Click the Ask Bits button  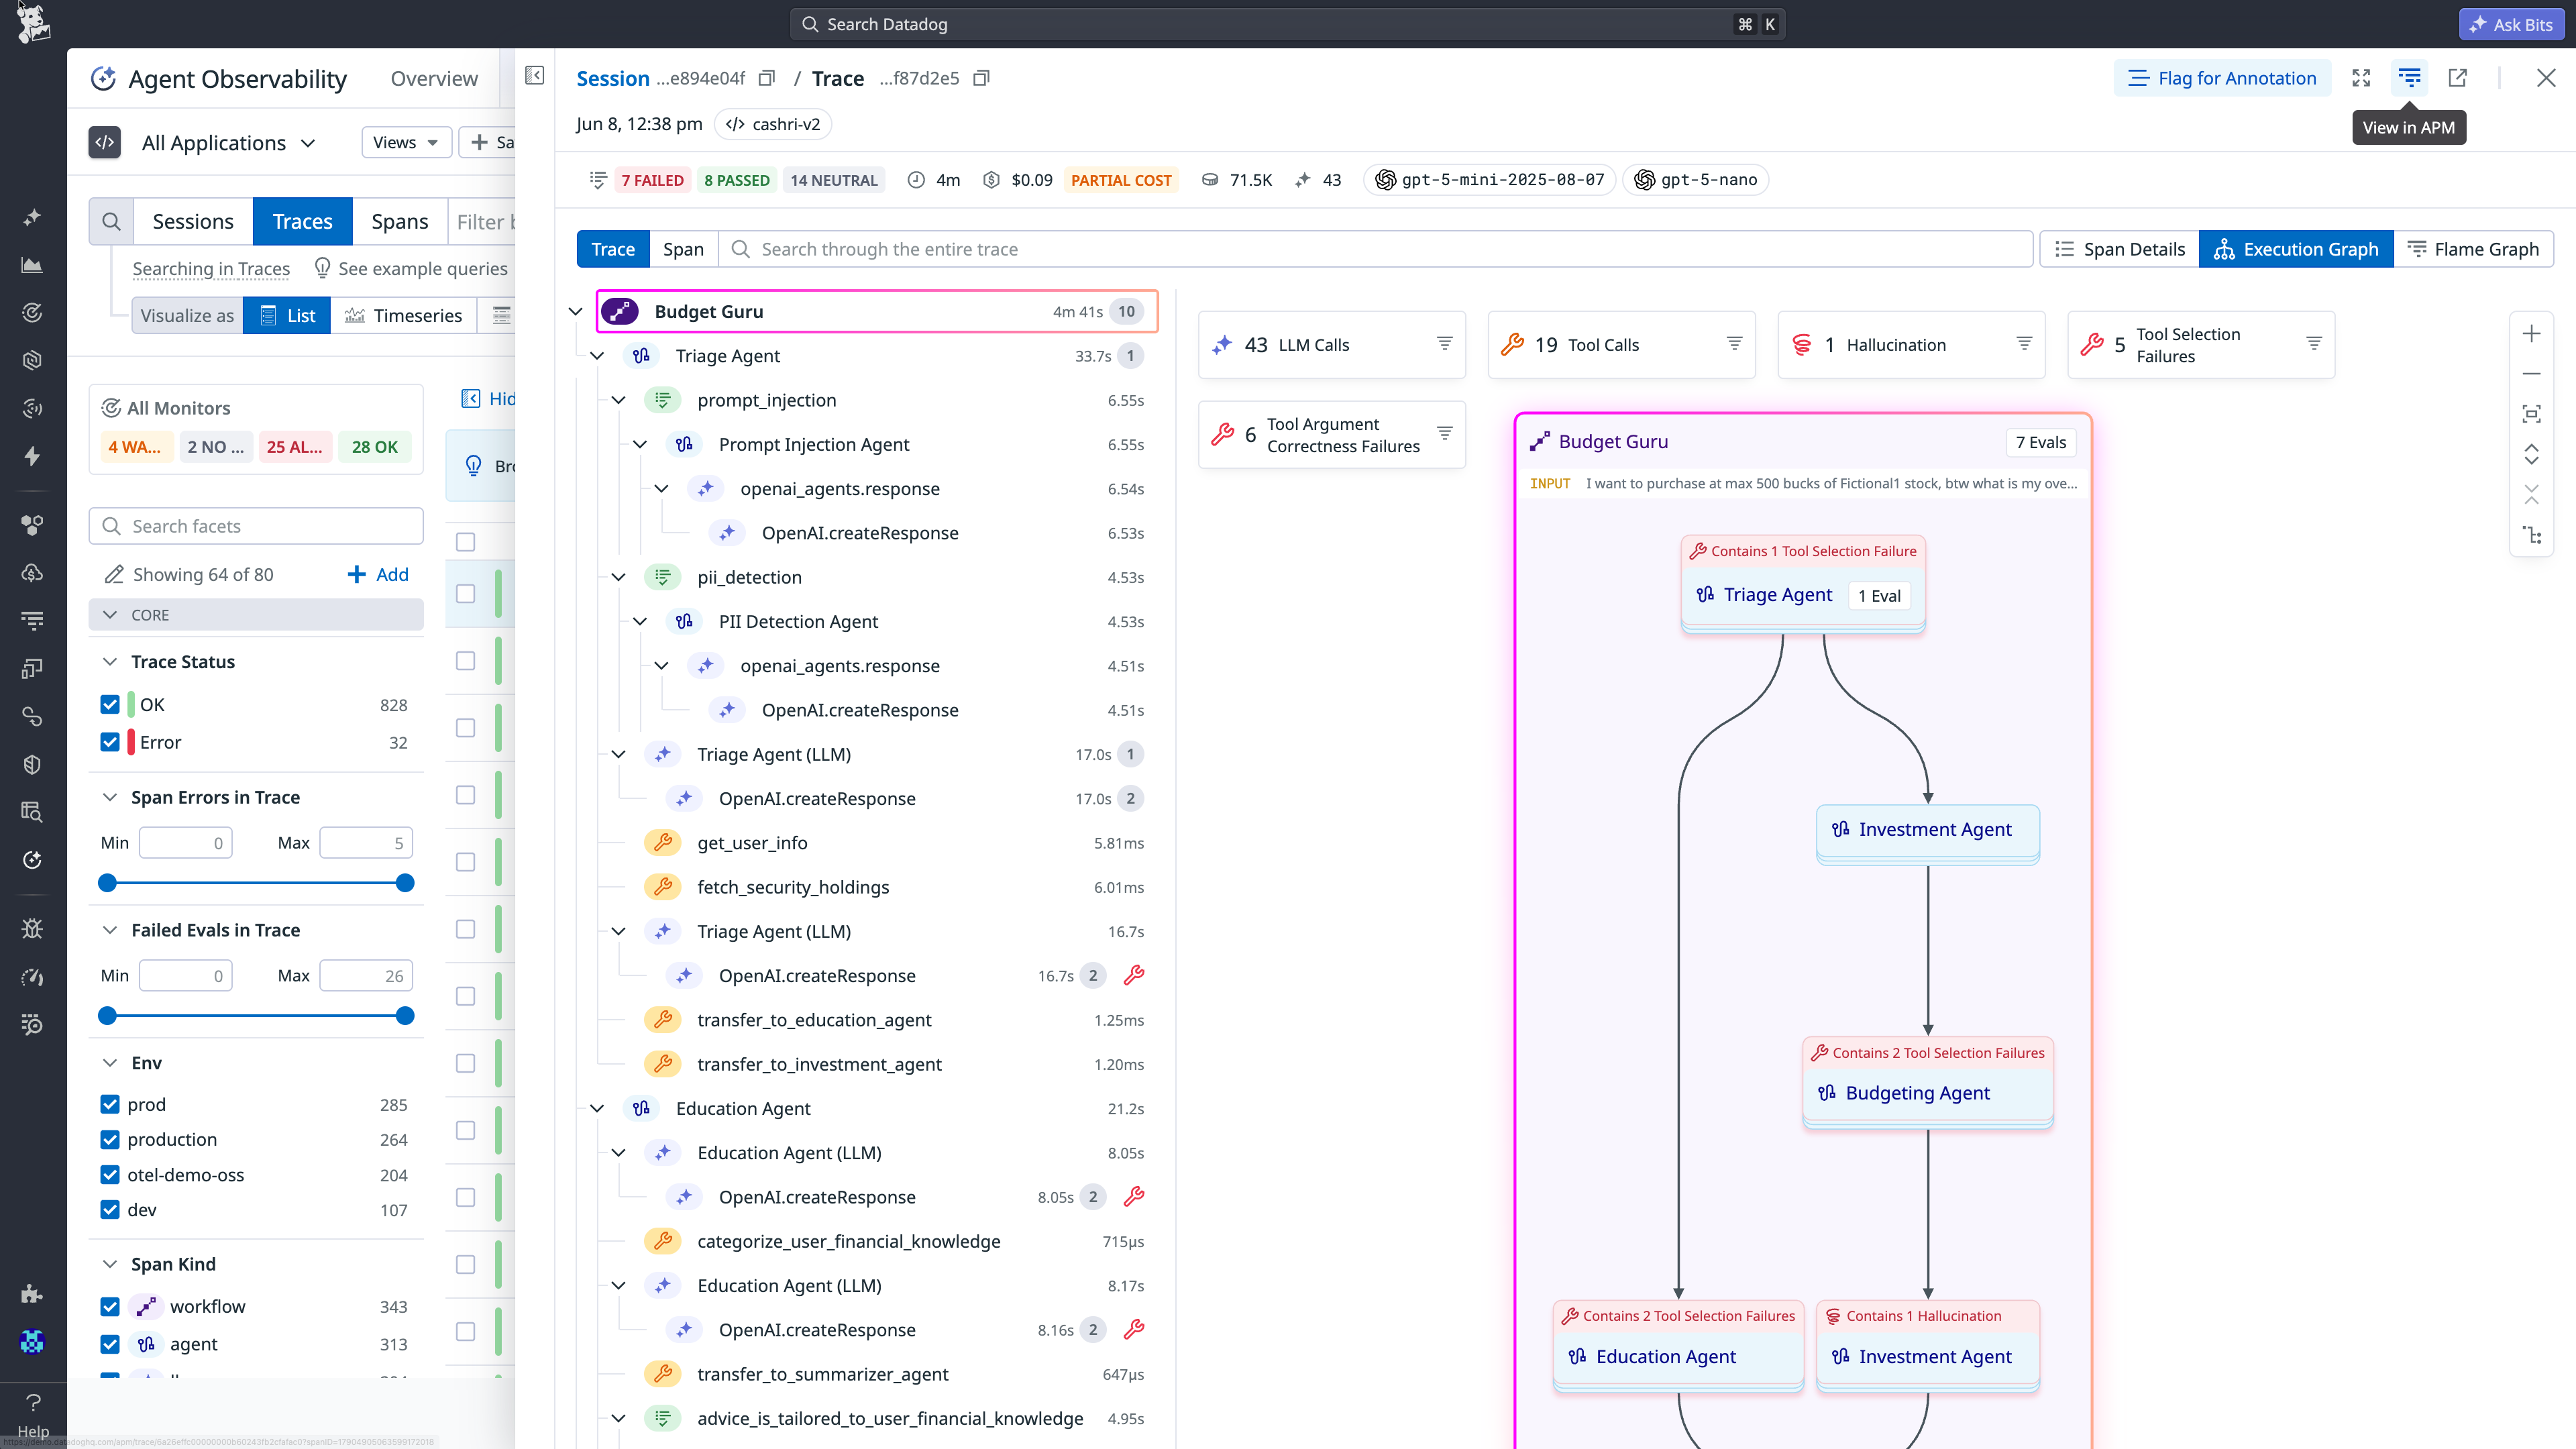pos(2511,24)
